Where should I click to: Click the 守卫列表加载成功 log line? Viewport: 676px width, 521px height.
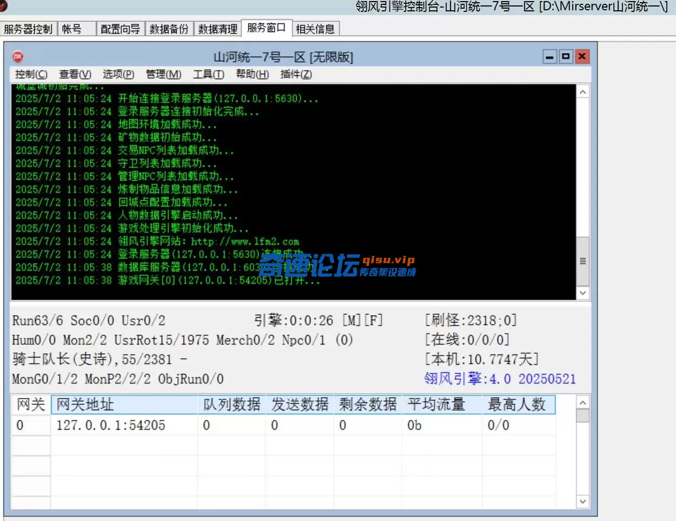point(116,163)
